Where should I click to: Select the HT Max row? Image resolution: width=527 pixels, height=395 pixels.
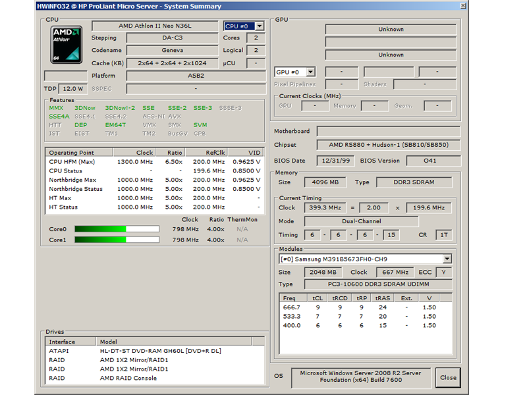point(155,198)
